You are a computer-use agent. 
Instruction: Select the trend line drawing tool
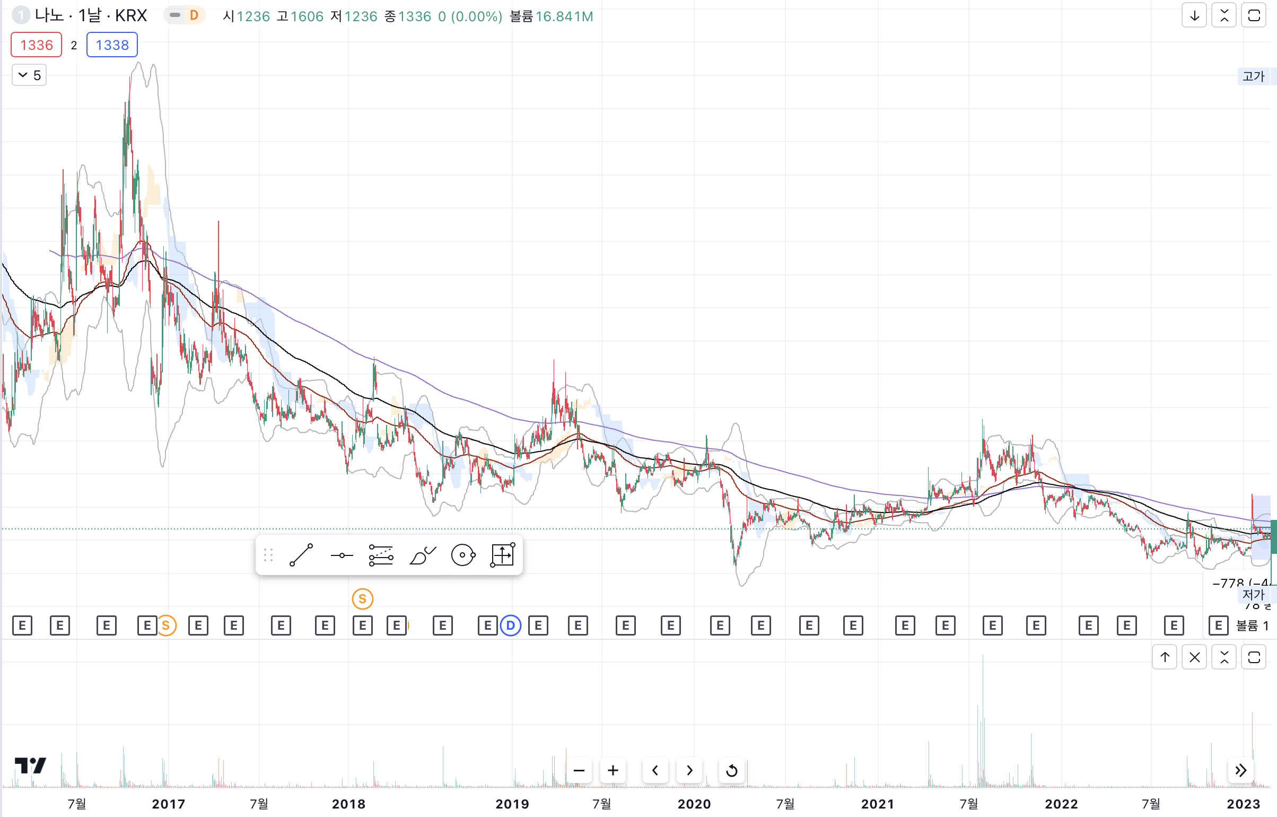tap(301, 555)
